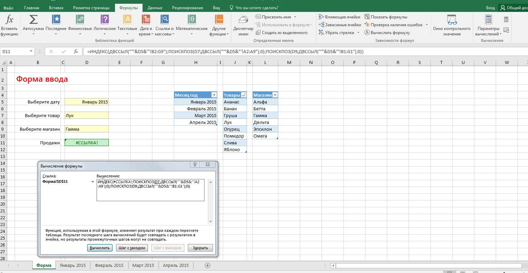528x273 pixels.
Task: Click Вычислить формулу in ribbon
Action: click(387, 33)
